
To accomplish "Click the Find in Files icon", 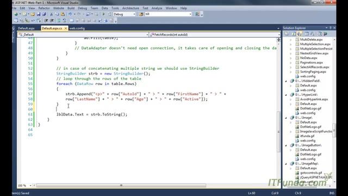I will tap(141, 14).
